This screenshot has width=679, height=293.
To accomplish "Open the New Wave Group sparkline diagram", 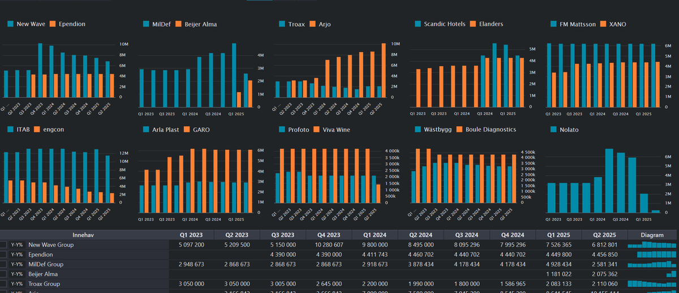I will point(652,245).
